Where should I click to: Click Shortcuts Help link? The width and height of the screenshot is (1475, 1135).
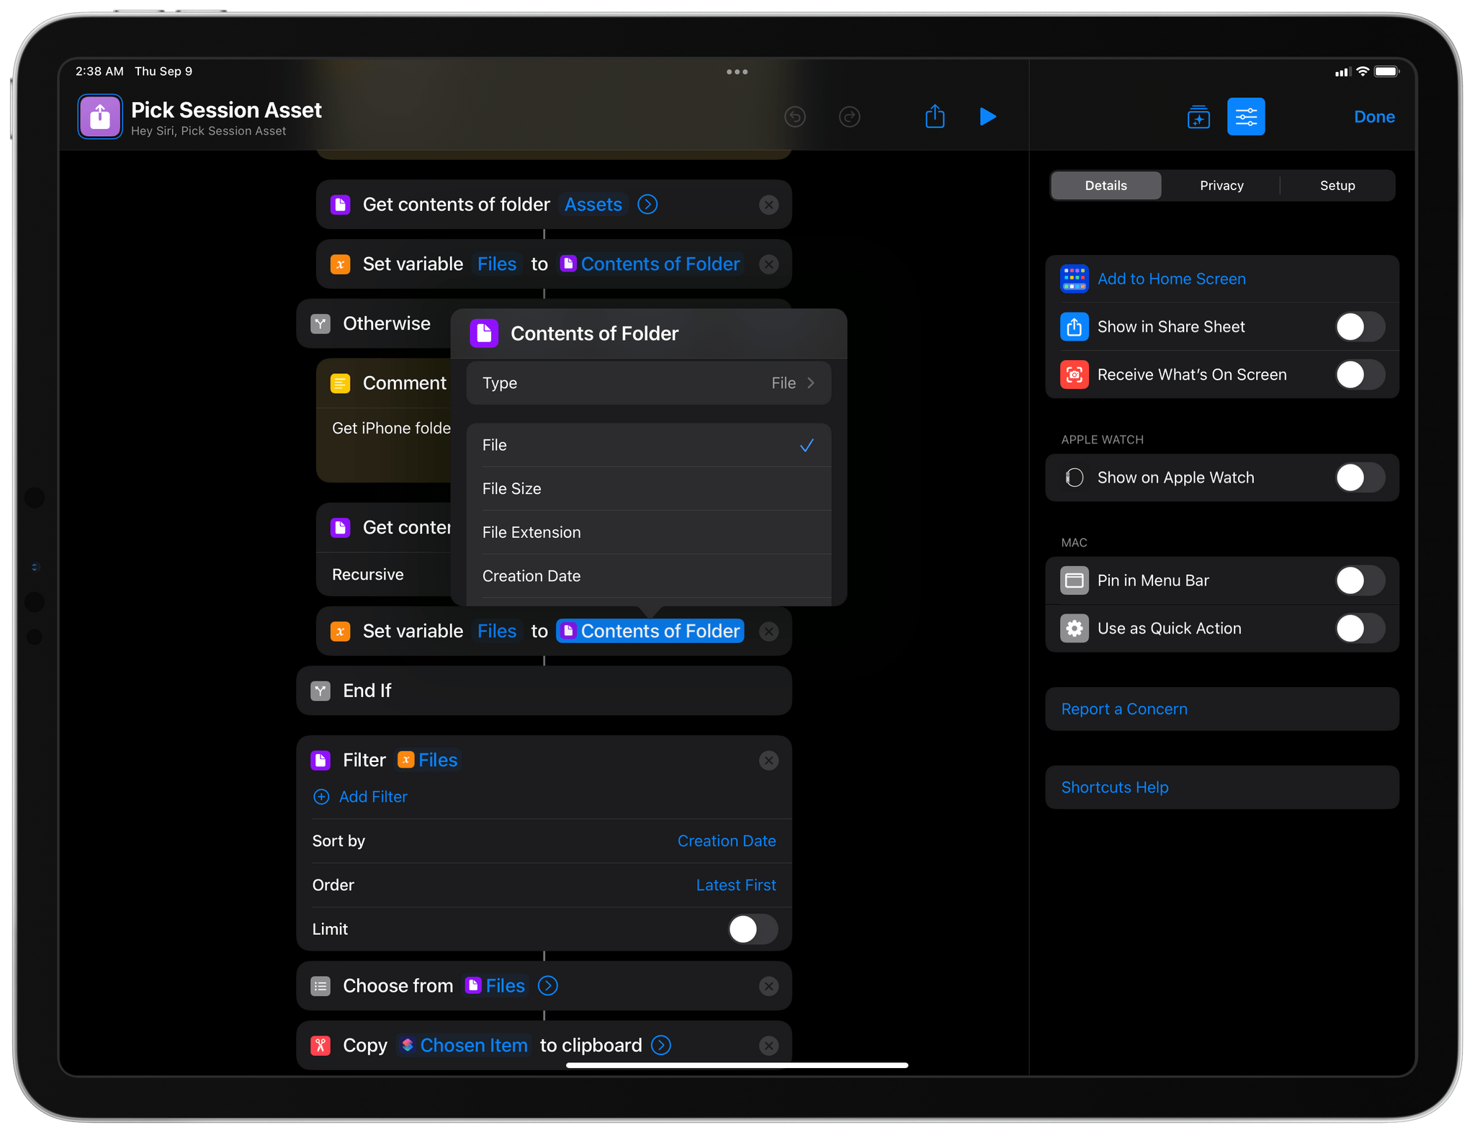pos(1115,786)
